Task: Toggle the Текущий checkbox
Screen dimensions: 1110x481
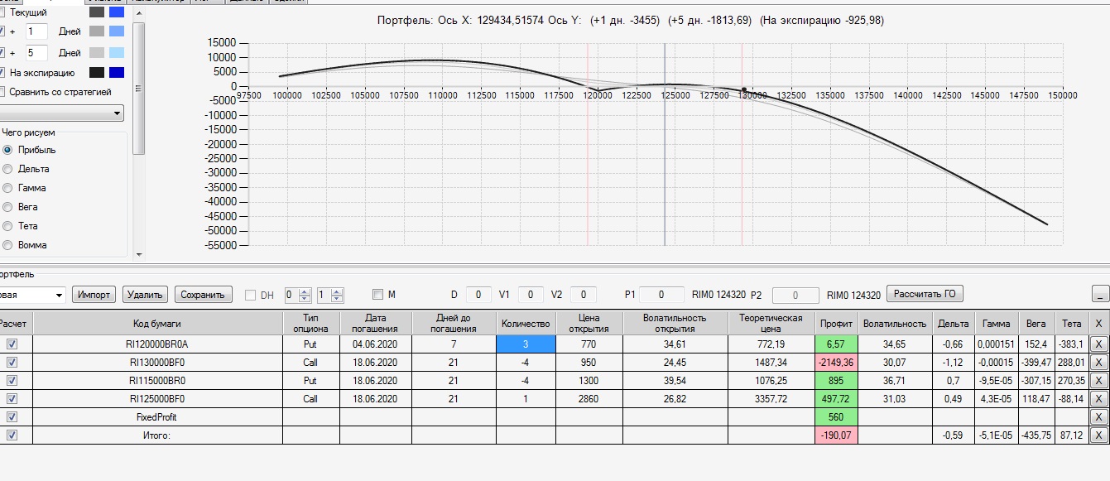Action: [2, 12]
